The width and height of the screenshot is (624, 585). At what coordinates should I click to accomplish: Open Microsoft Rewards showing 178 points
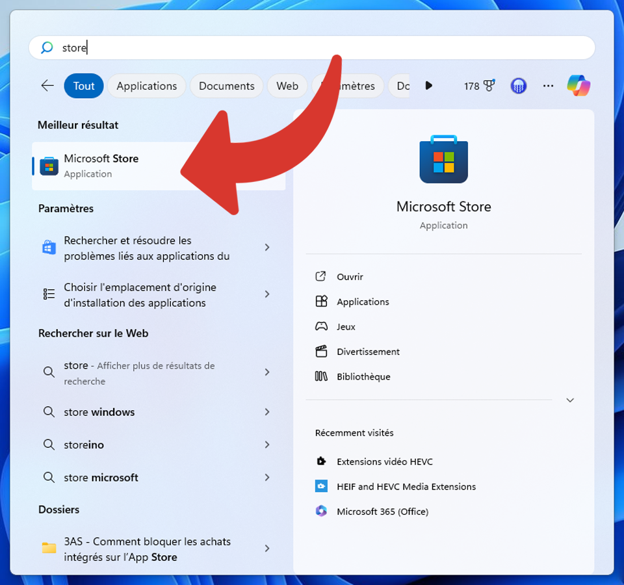click(479, 85)
